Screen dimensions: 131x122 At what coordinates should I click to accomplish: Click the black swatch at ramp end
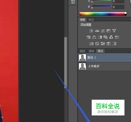click(125, 15)
